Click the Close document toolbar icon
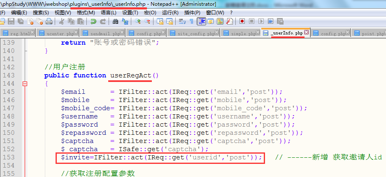The height and width of the screenshot is (177, 386). tap(30, 21)
